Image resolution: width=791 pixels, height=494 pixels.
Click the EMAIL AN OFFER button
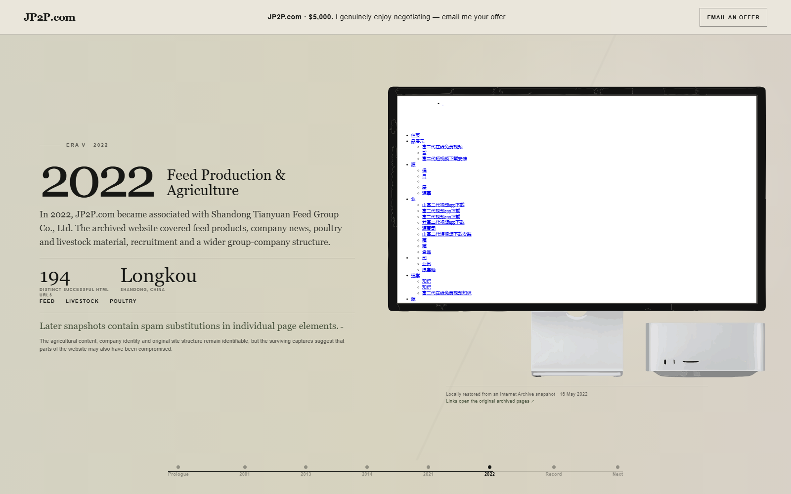733,17
